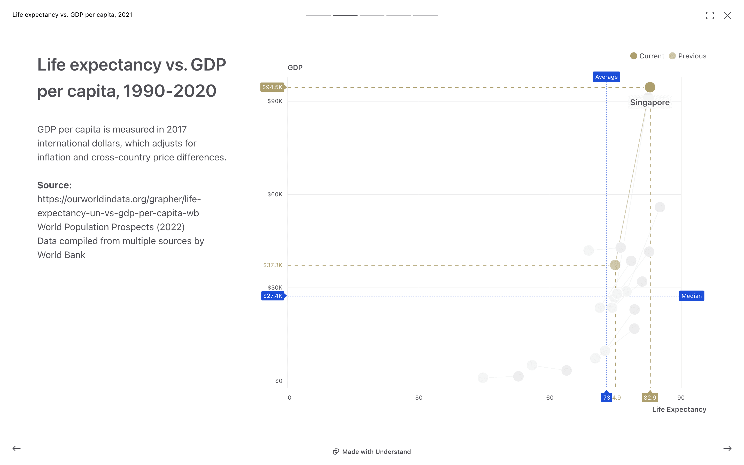Close the presentation with the X icon
Image resolution: width=744 pixels, height=465 pixels.
(727, 16)
